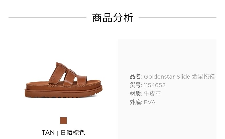Click the 日晒棕色 color label
225x139 pixels.
click(73, 132)
